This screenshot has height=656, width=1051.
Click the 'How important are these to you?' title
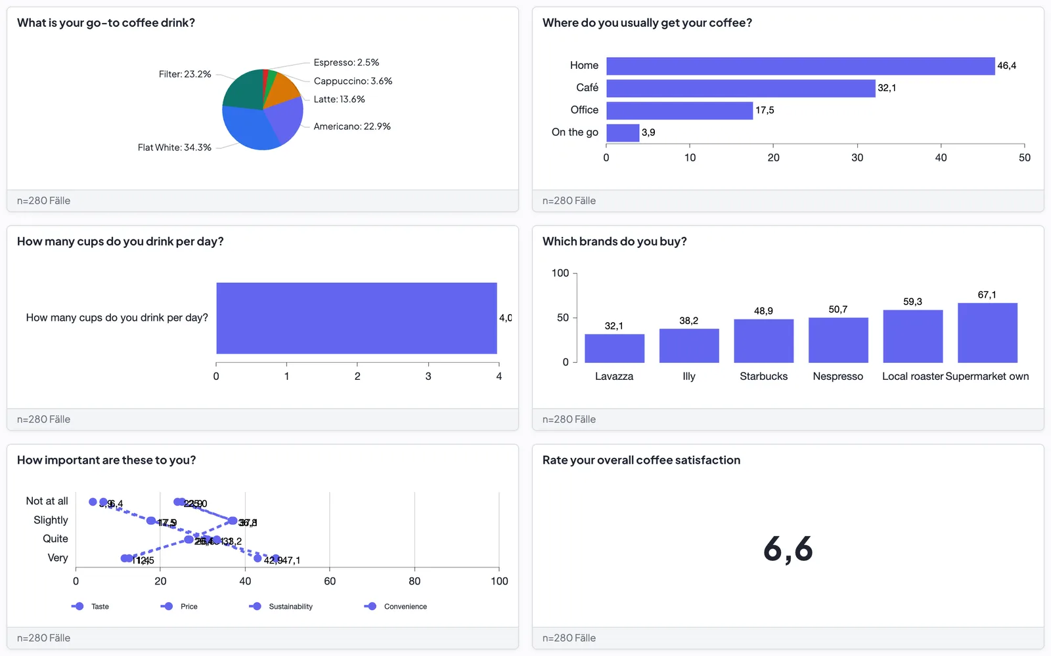pyautogui.click(x=106, y=461)
